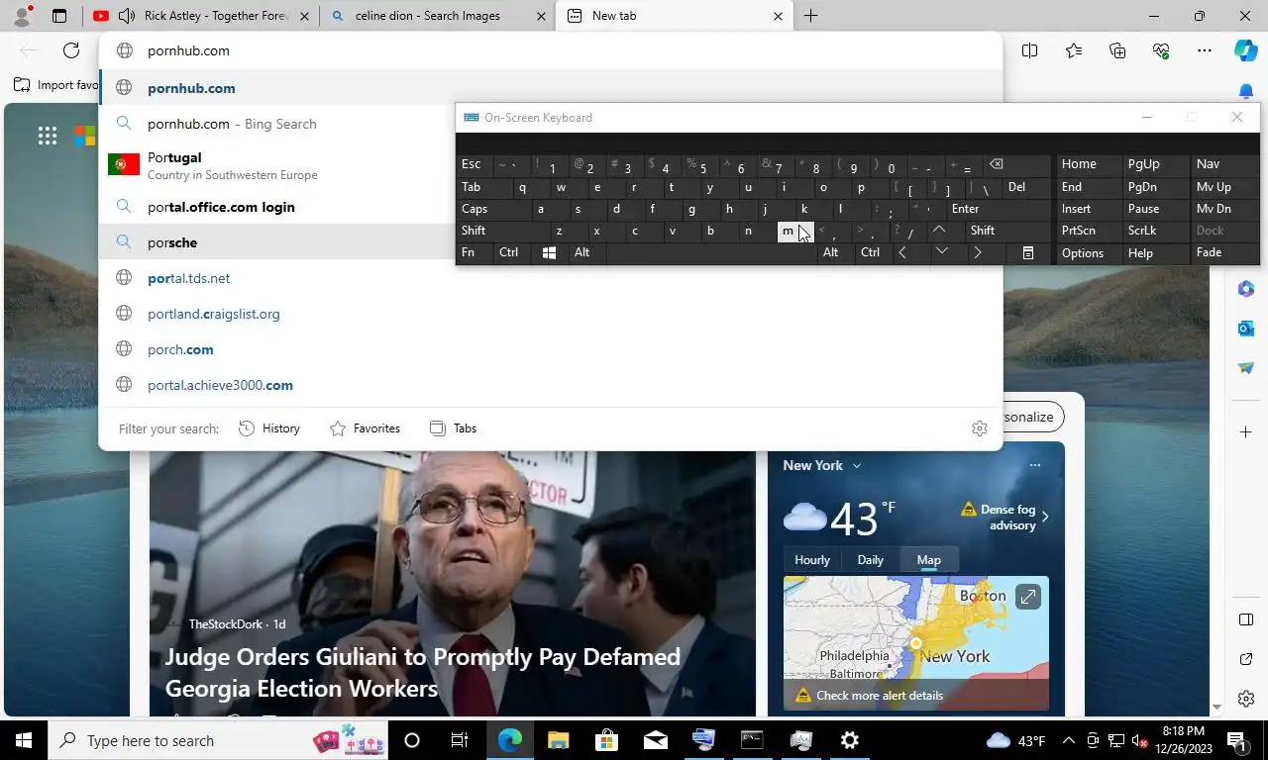The image size is (1268, 760).
Task: Click Enter key on On-Screen Keyboard
Action: click(997, 209)
